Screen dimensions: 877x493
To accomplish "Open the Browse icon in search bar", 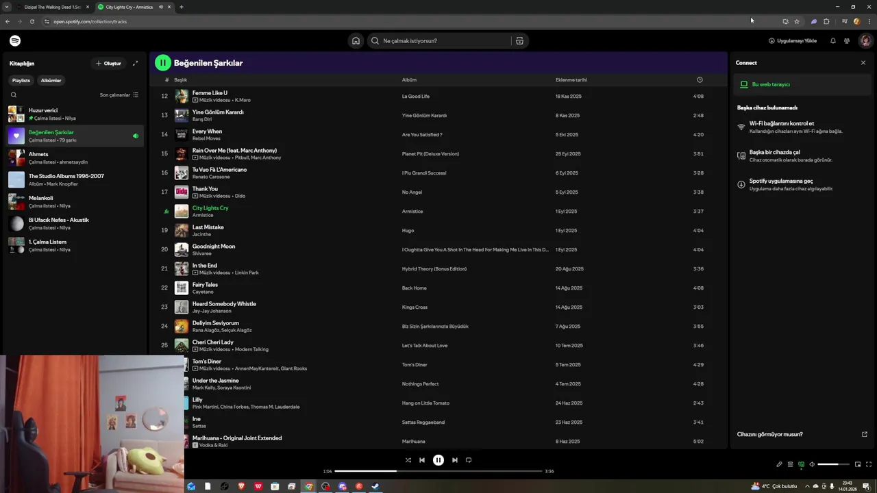I will pos(519,41).
